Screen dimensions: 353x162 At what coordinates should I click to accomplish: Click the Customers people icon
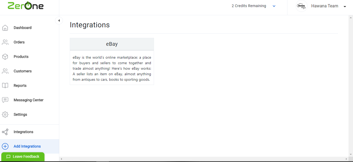pyautogui.click(x=5, y=71)
